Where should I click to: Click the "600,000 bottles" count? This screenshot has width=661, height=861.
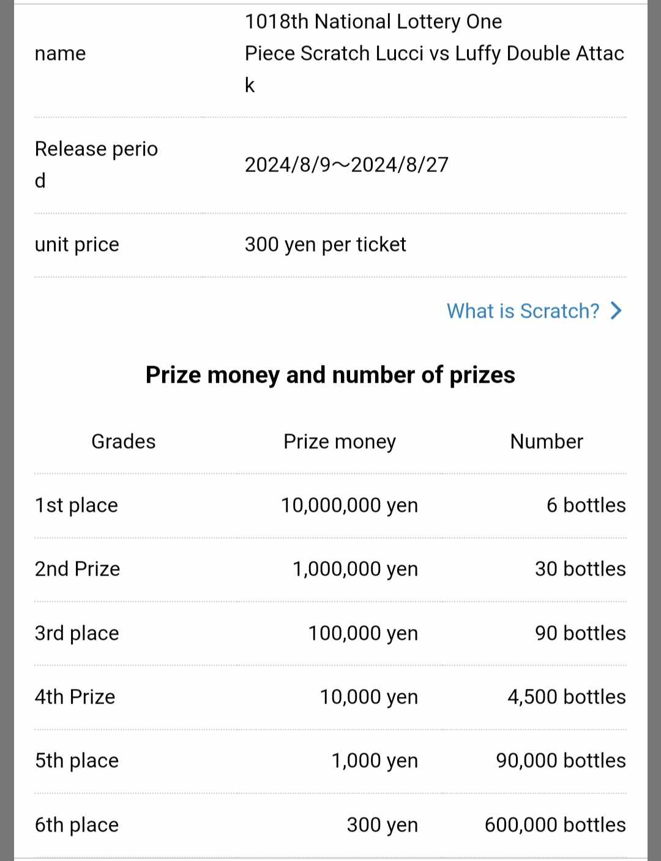(555, 825)
